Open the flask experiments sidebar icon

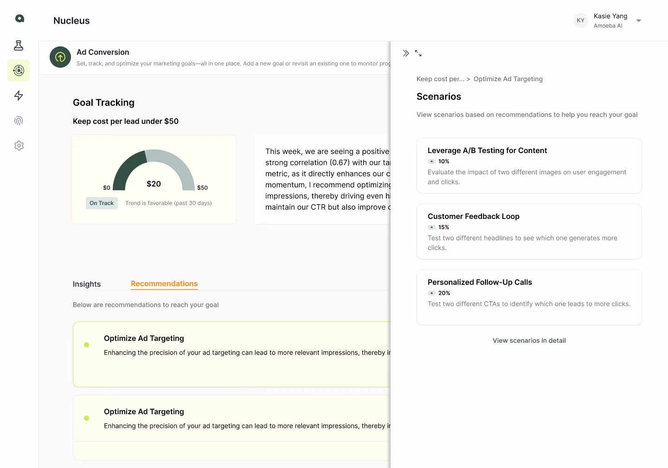19,45
